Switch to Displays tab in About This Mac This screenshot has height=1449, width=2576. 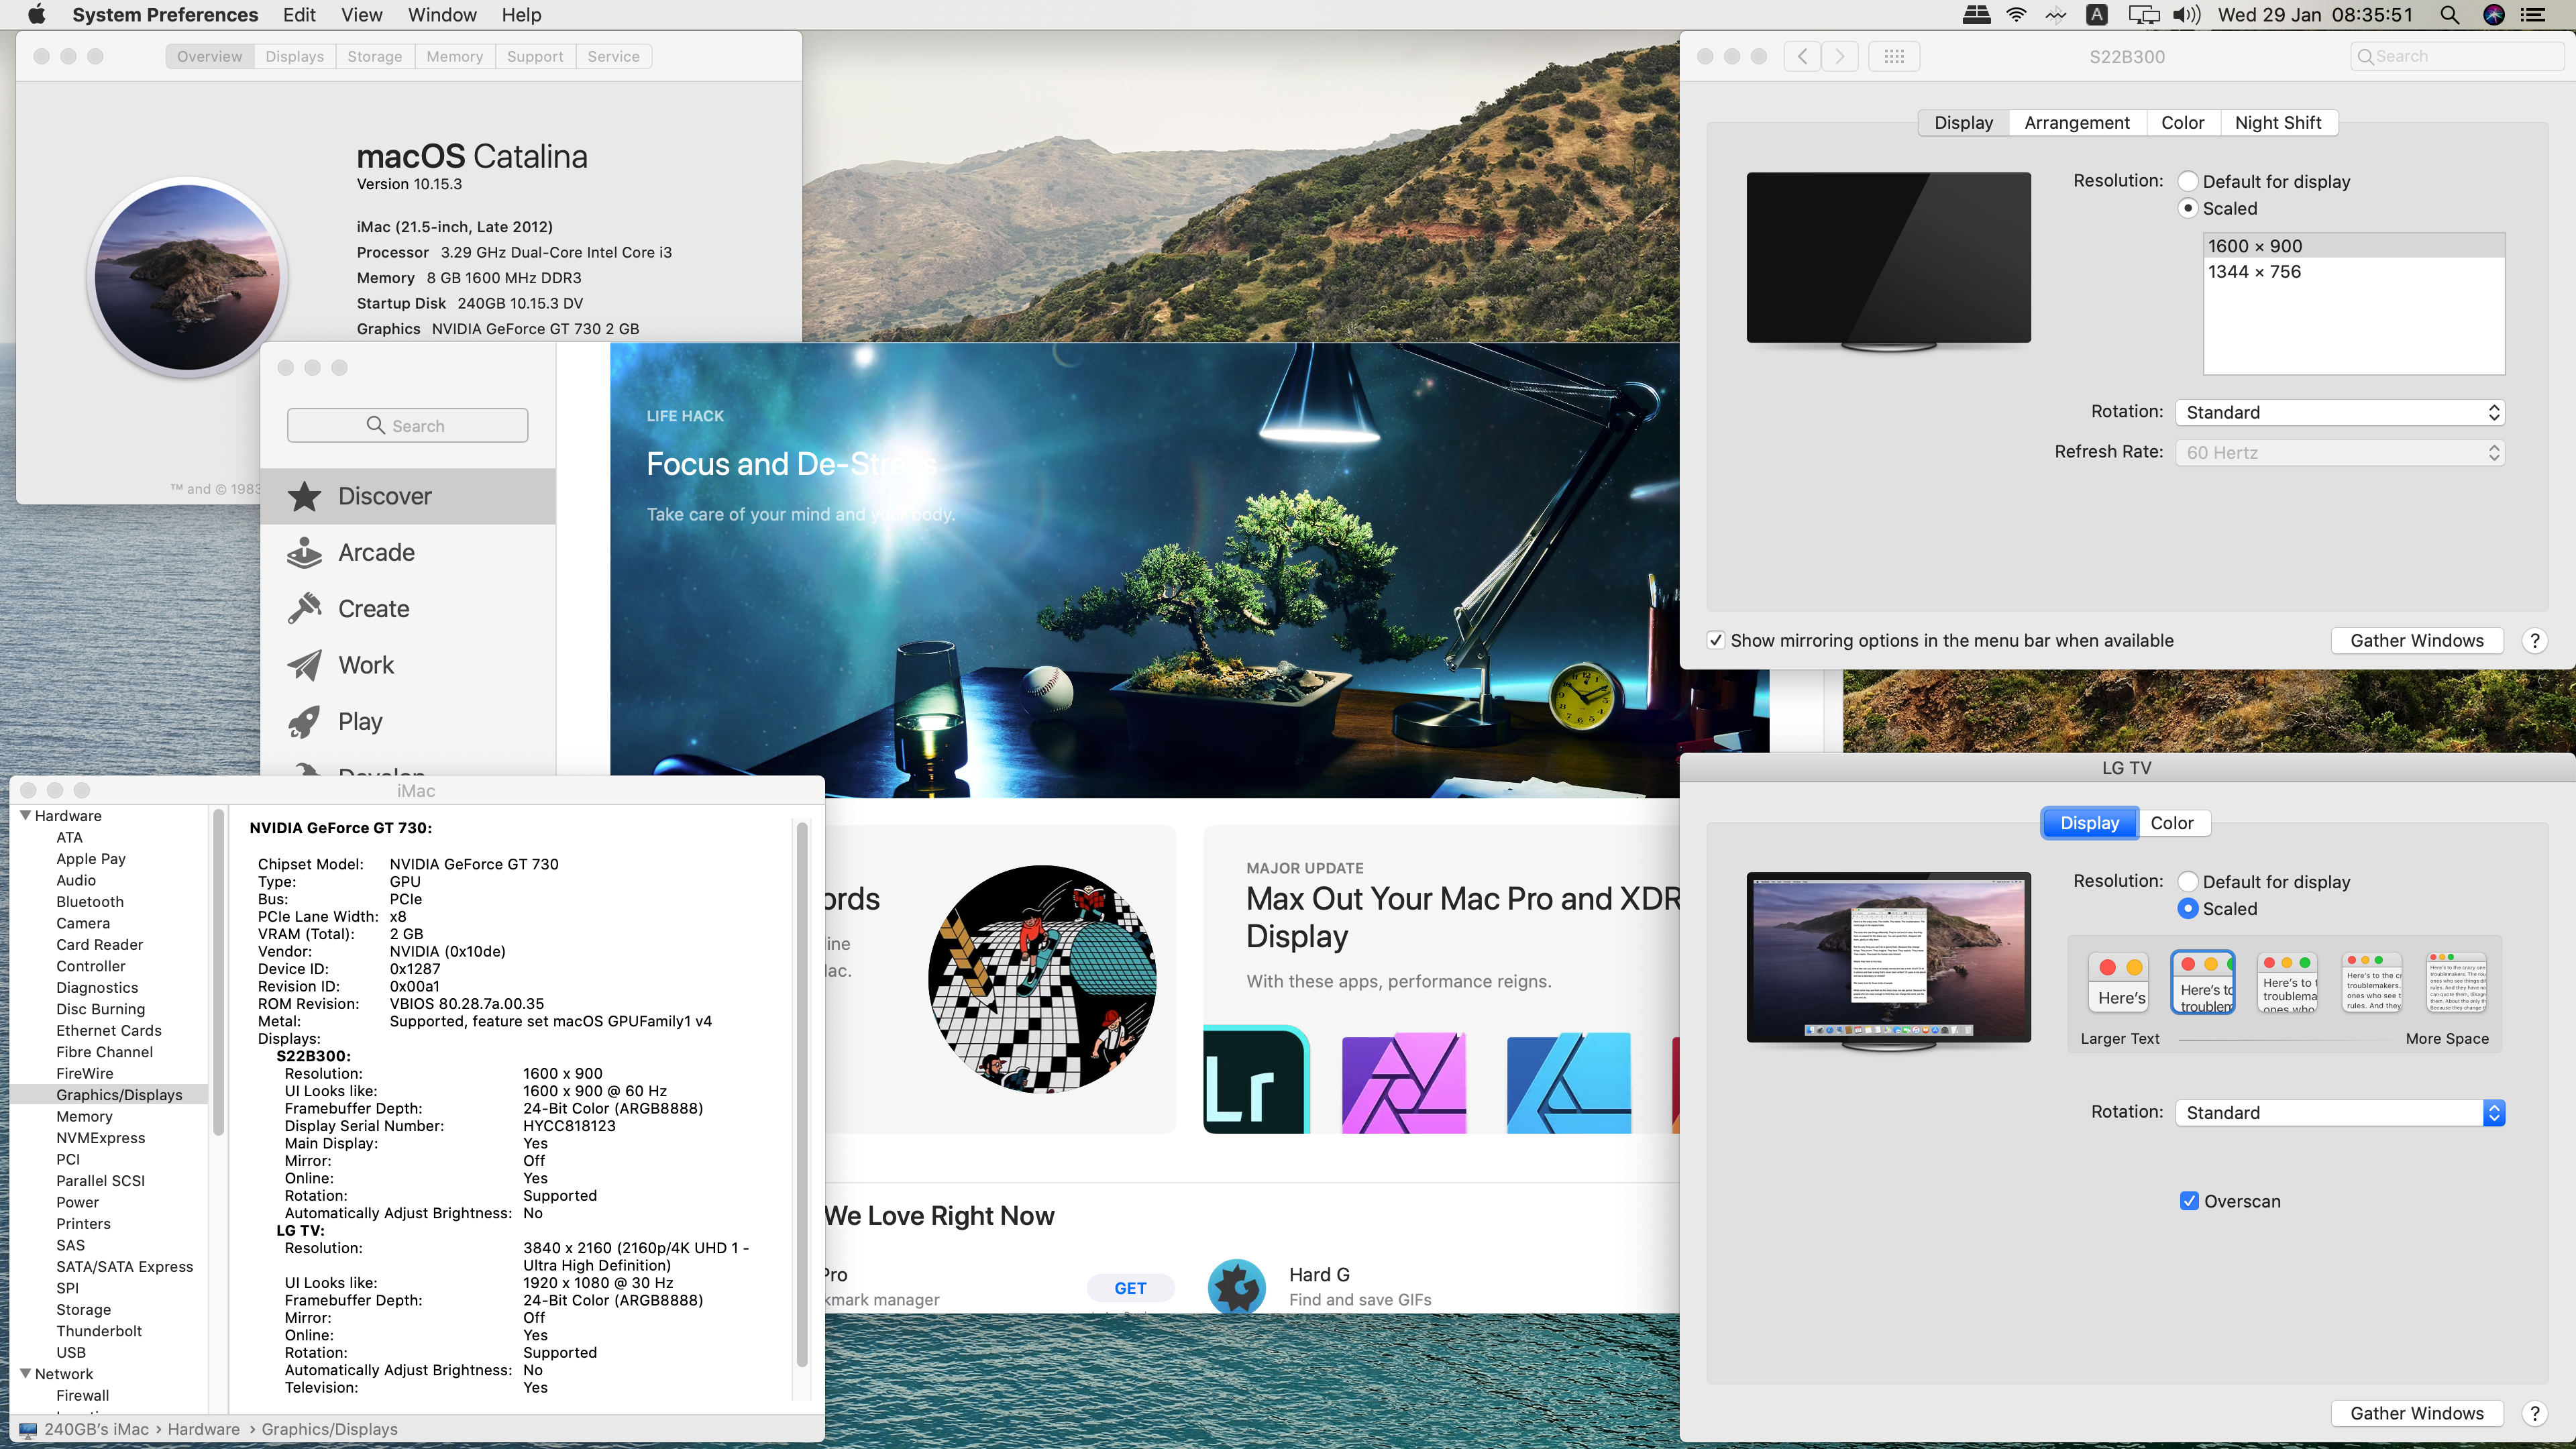coord(294,56)
